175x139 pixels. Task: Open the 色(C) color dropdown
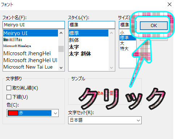[x=33, y=113]
